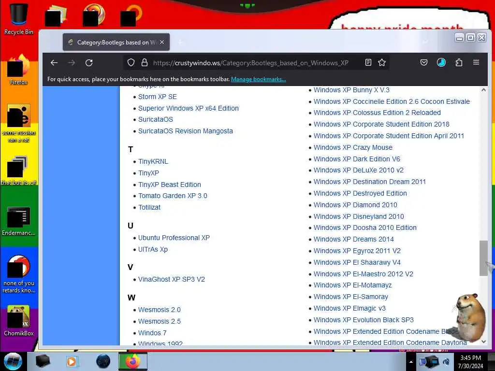This screenshot has height=371, width=495.
Task: Reload the page with the refresh icon
Action: point(89,63)
